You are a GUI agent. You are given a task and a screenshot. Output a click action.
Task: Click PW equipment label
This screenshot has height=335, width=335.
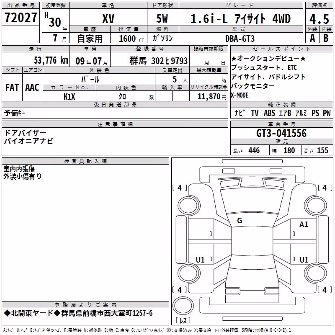(327, 113)
